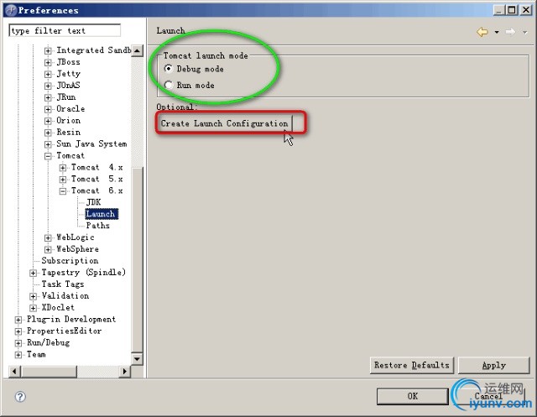Confirm with the OK button

(x=412, y=396)
